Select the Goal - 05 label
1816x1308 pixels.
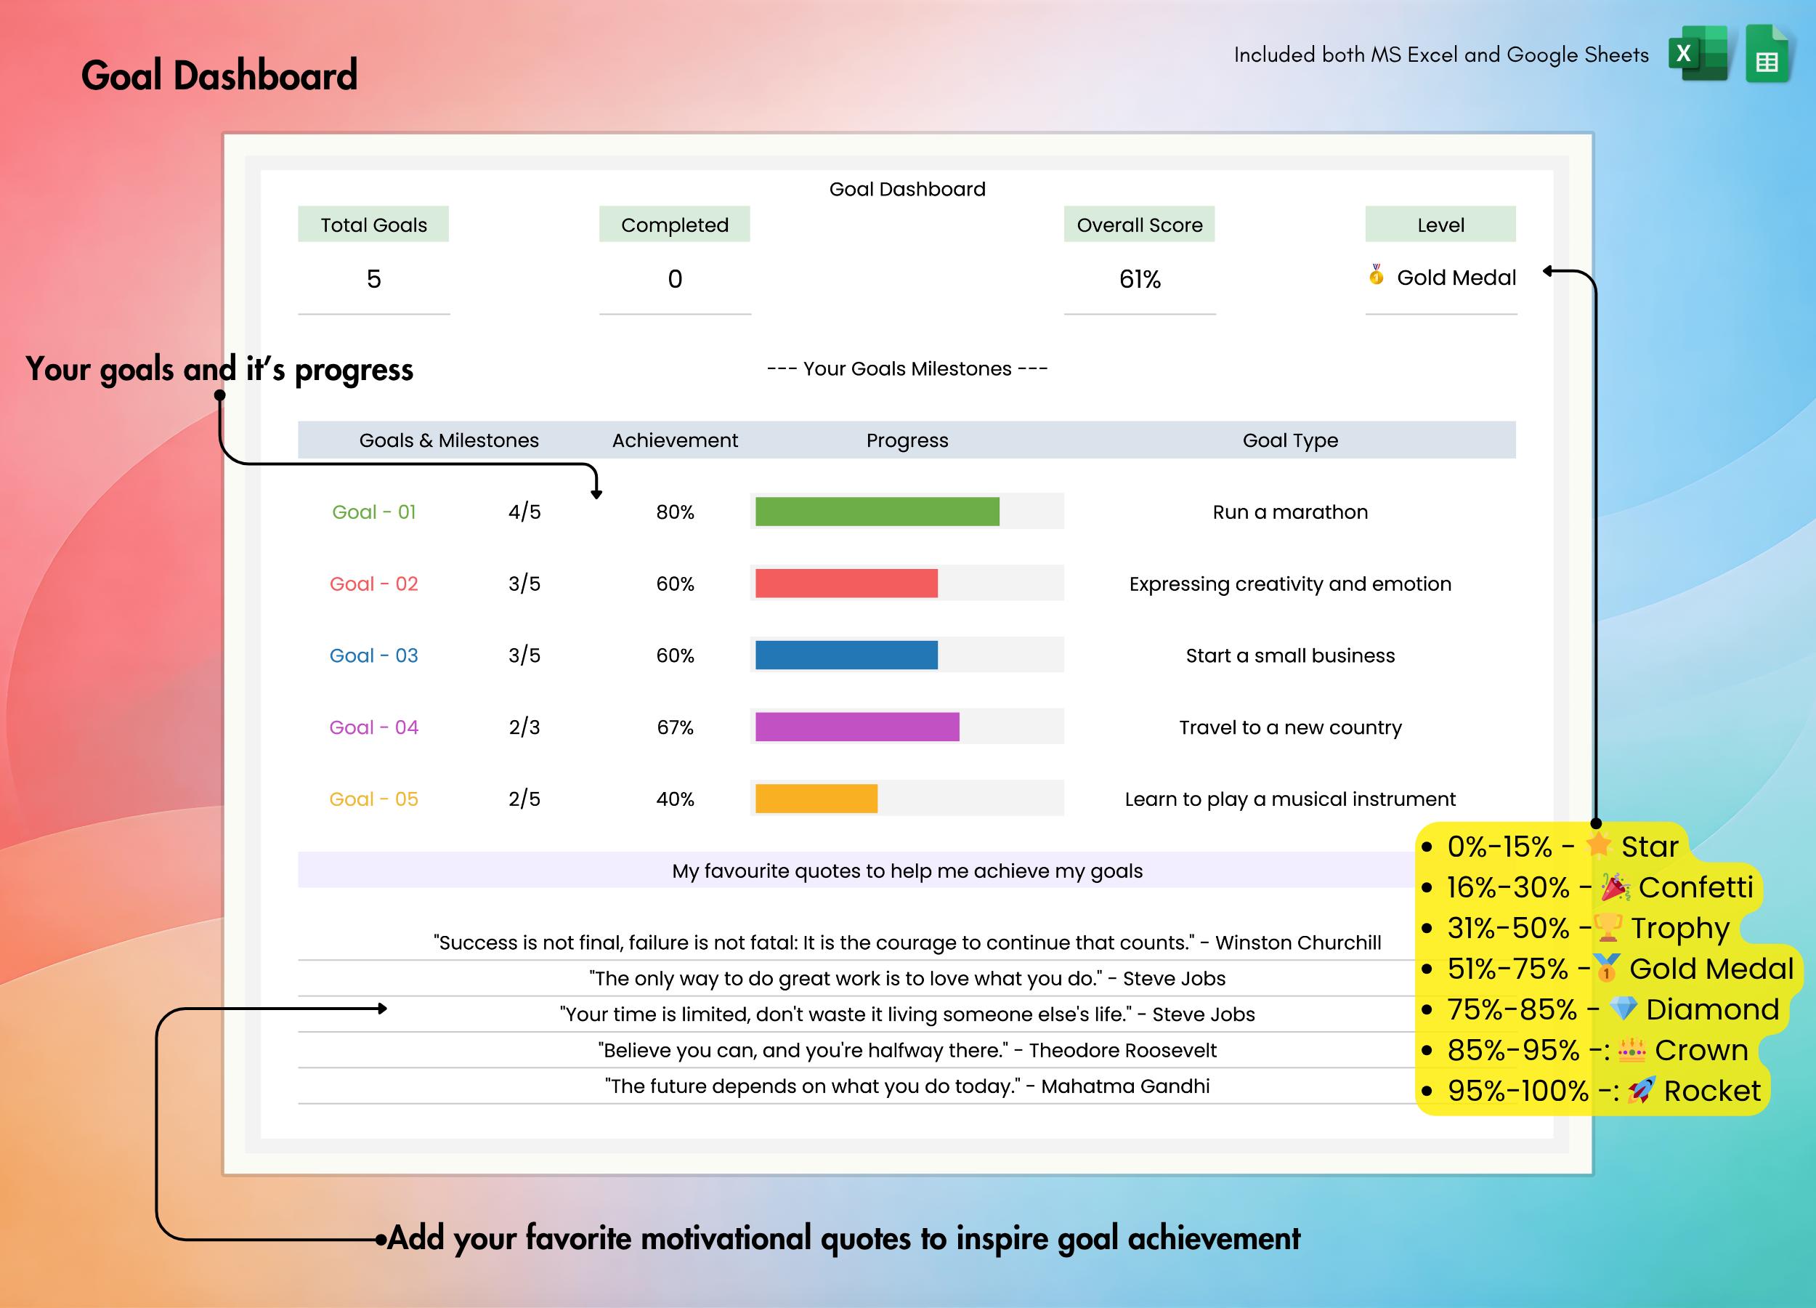pyautogui.click(x=374, y=799)
